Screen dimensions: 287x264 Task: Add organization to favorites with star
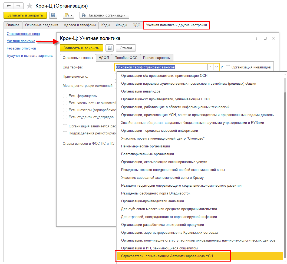[x=29, y=6]
